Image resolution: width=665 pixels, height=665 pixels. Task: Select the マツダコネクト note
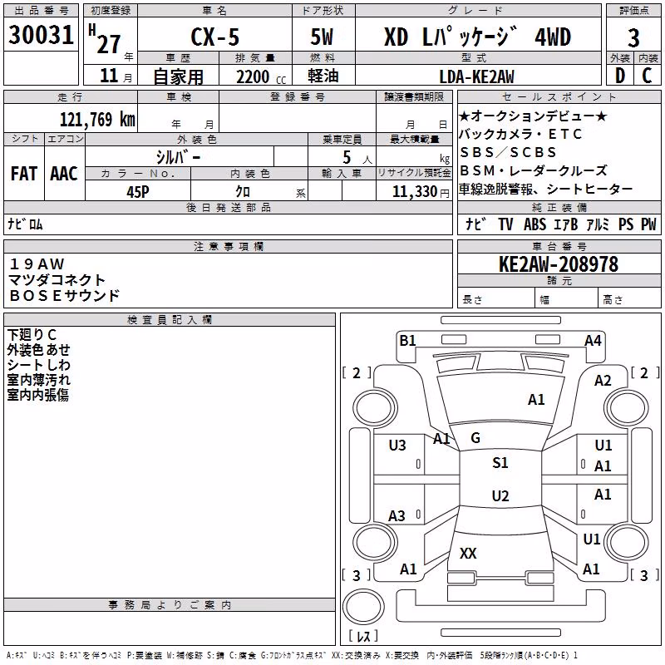pos(57,280)
